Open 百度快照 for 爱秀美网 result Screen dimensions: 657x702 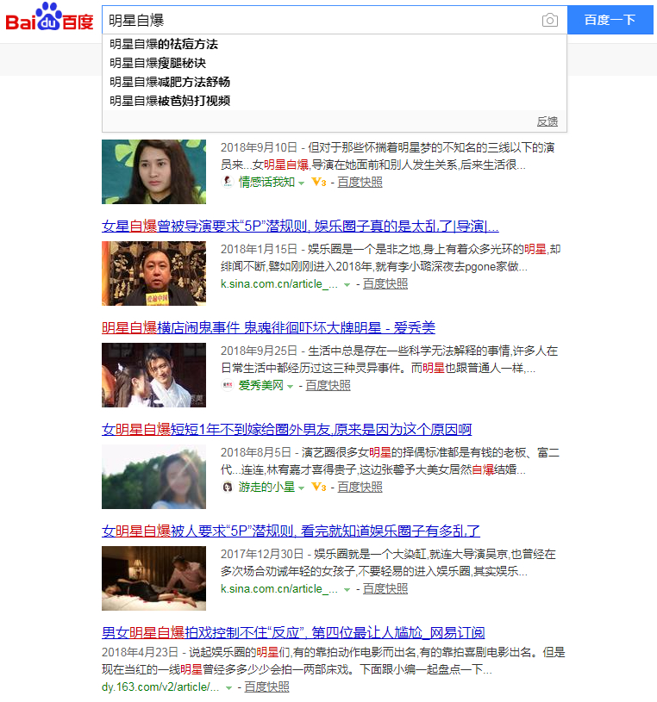tap(328, 386)
